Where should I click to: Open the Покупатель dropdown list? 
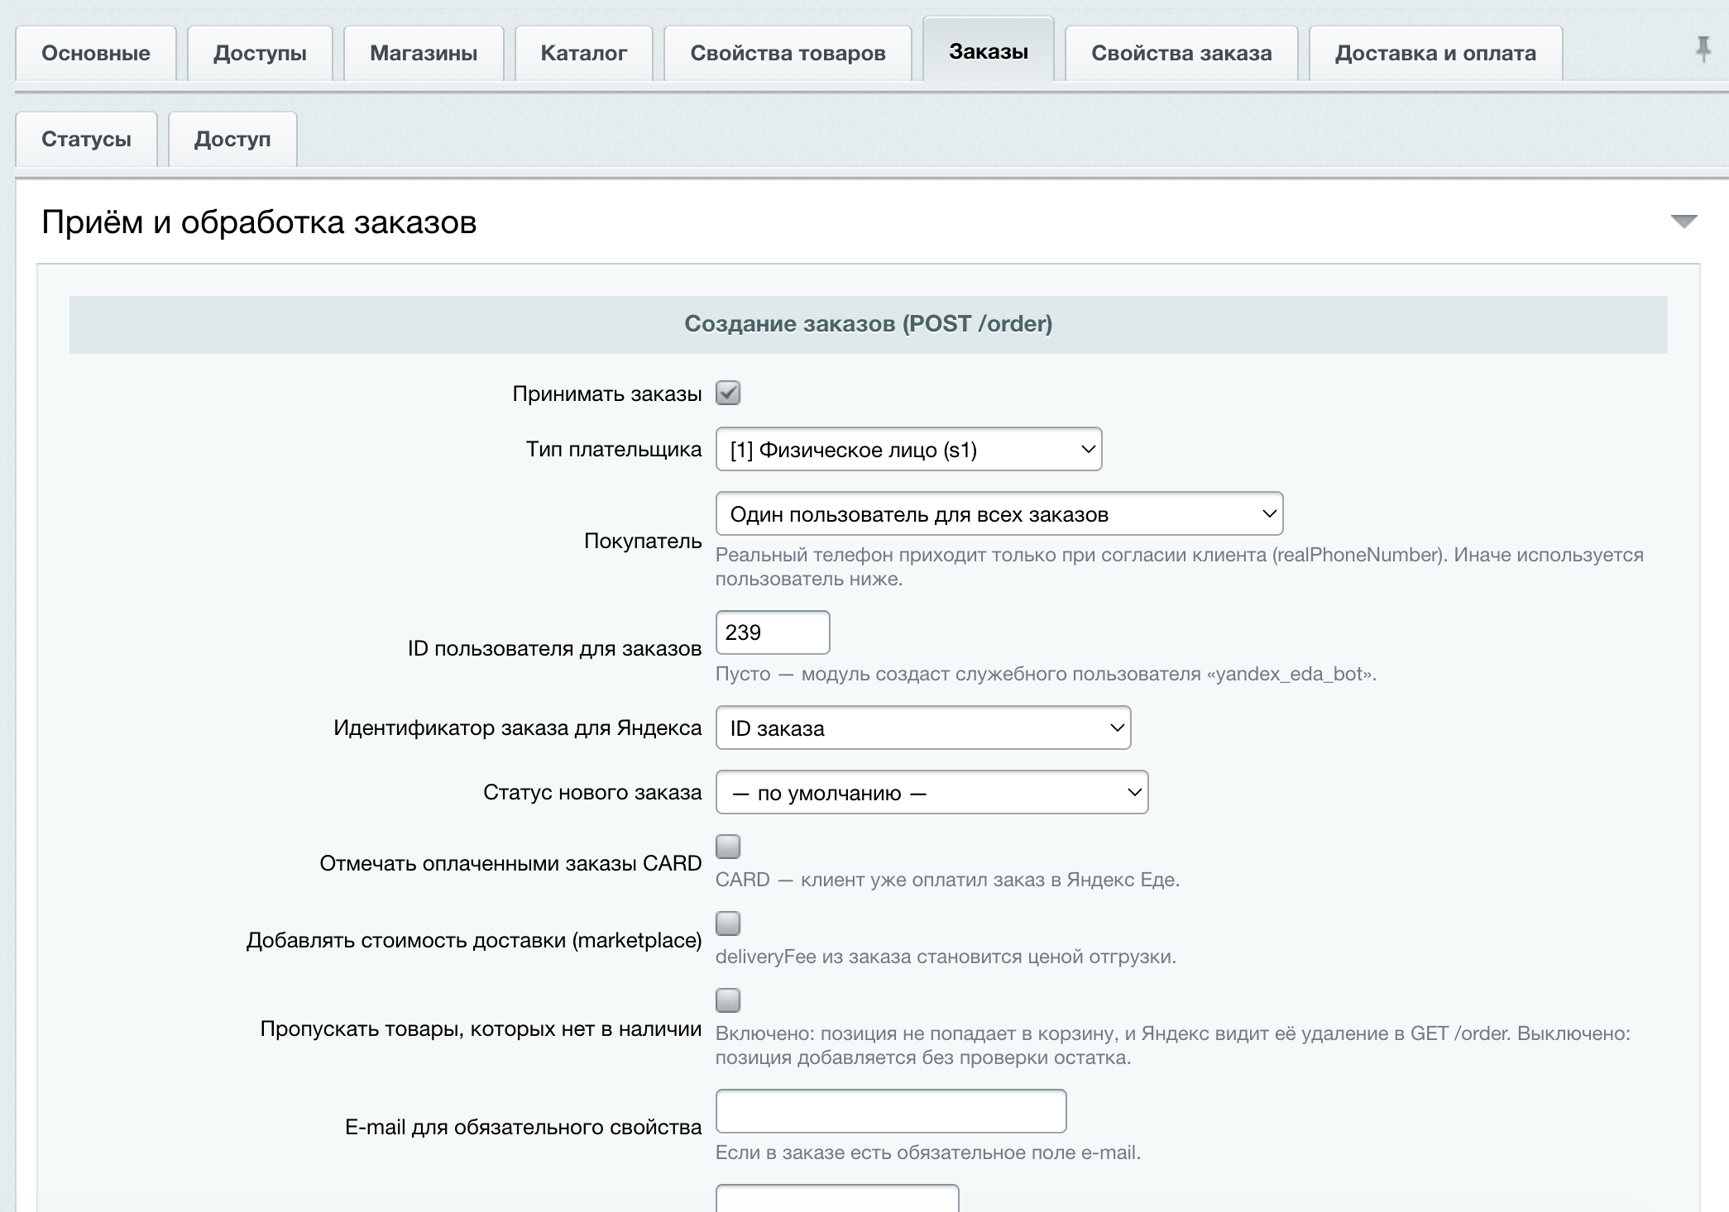tap(999, 513)
